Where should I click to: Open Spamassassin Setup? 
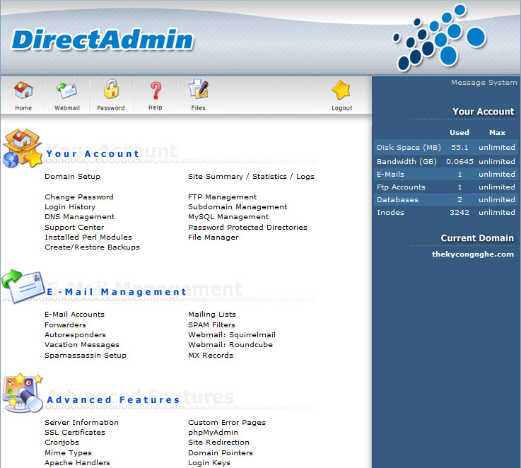coord(86,356)
